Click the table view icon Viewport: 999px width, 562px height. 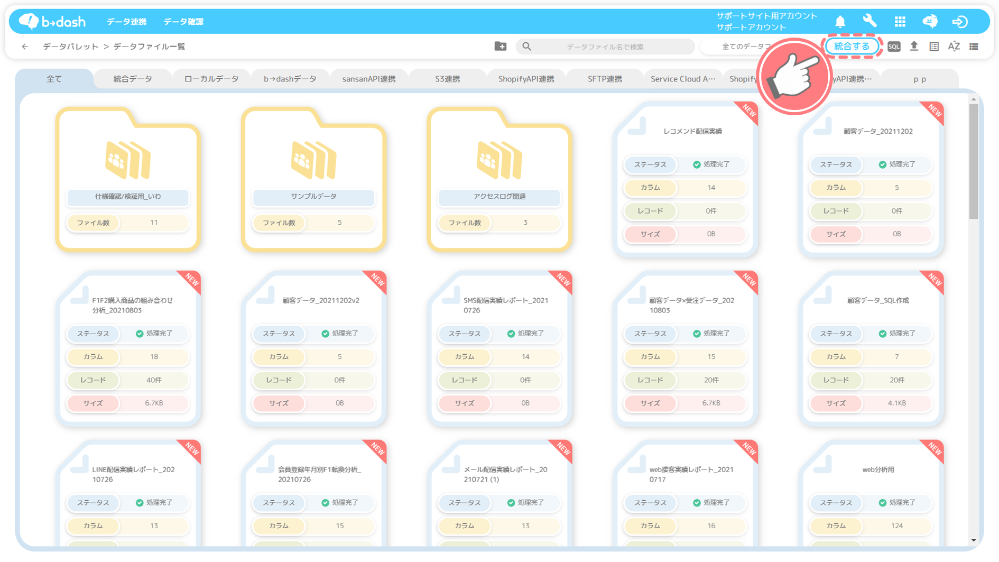[934, 47]
